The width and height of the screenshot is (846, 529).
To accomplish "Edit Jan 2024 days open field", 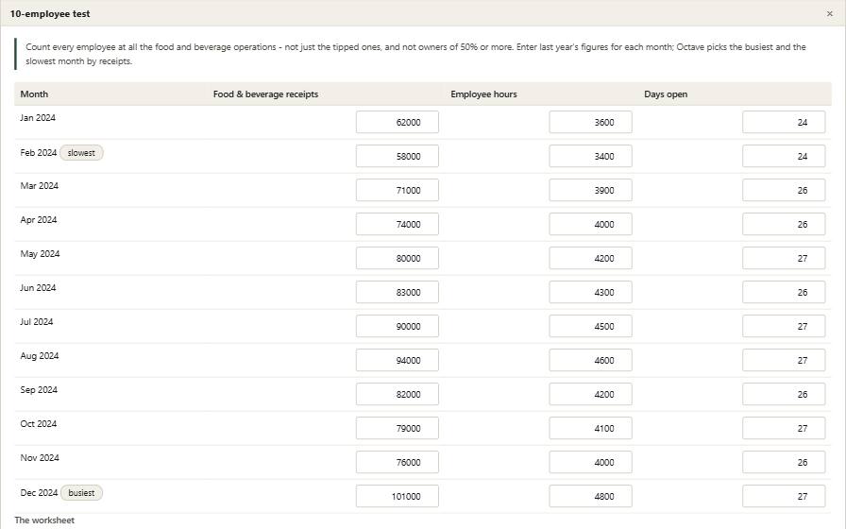I will pyautogui.click(x=784, y=122).
